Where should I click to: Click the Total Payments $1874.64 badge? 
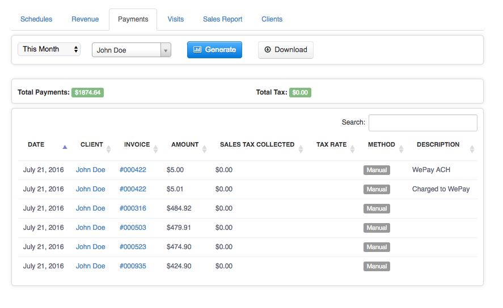point(87,92)
